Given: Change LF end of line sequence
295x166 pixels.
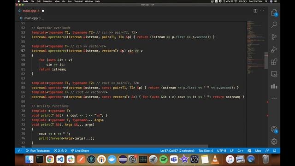Looking at the screenshot, I should click(232, 151).
